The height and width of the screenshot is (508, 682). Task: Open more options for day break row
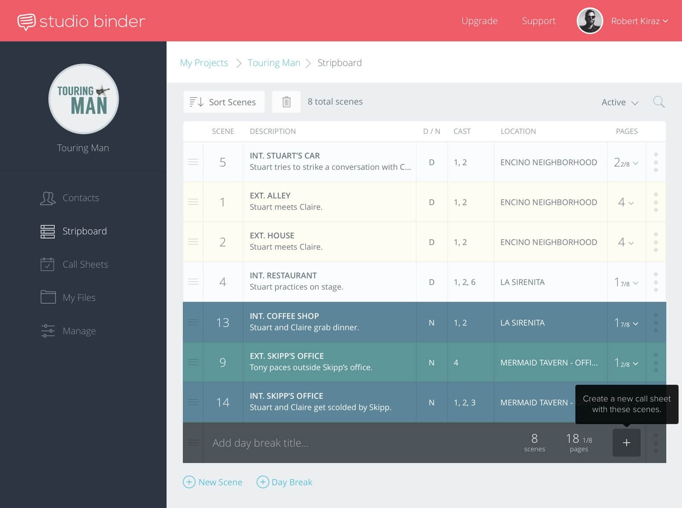point(656,443)
